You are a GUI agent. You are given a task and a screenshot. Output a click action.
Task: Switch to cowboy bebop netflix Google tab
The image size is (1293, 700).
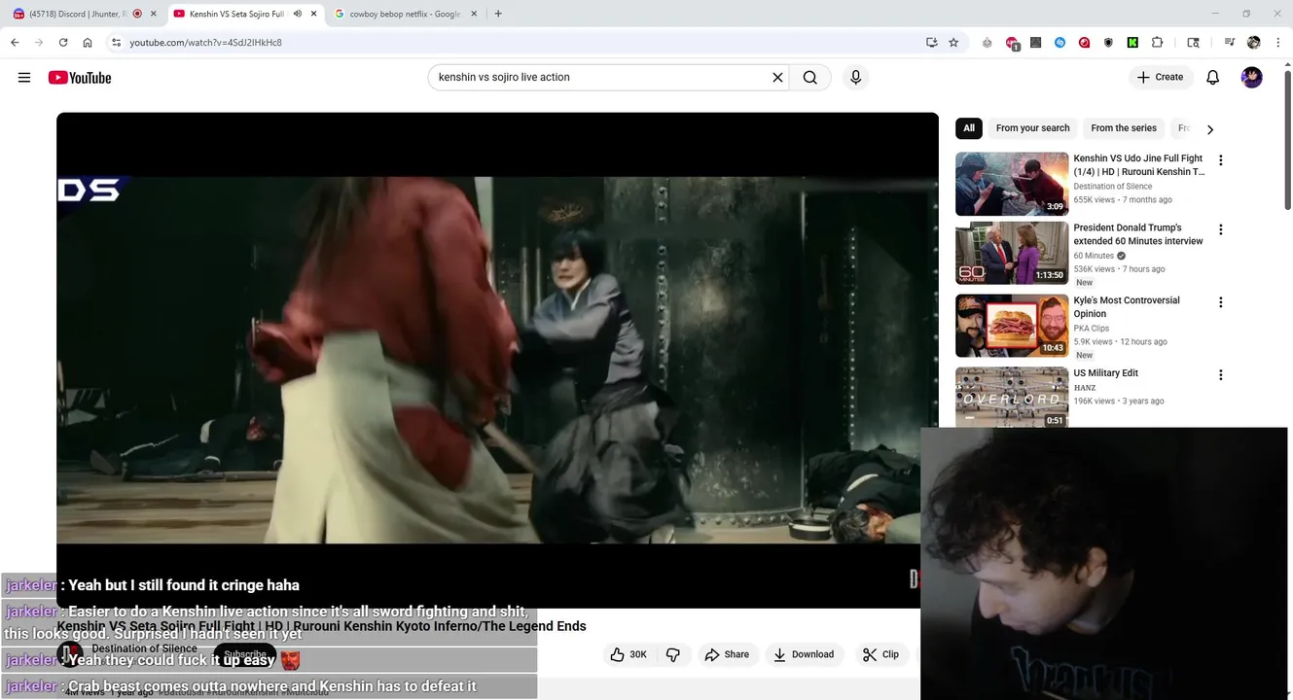click(x=404, y=14)
